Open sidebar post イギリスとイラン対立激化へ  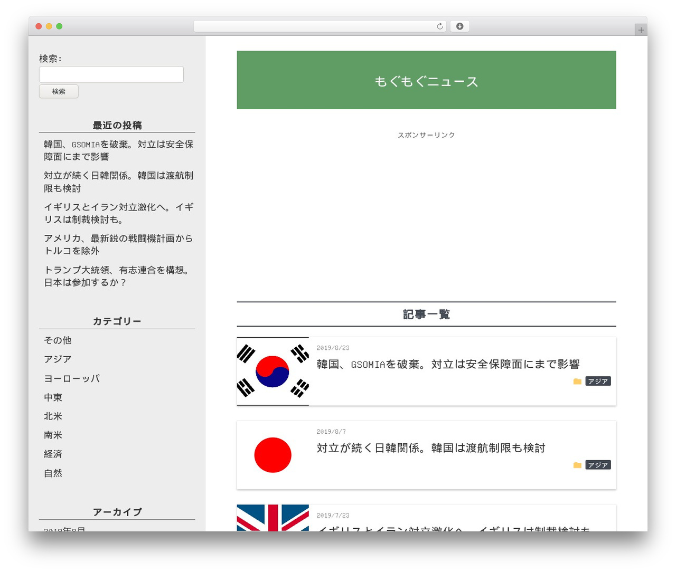(x=119, y=213)
